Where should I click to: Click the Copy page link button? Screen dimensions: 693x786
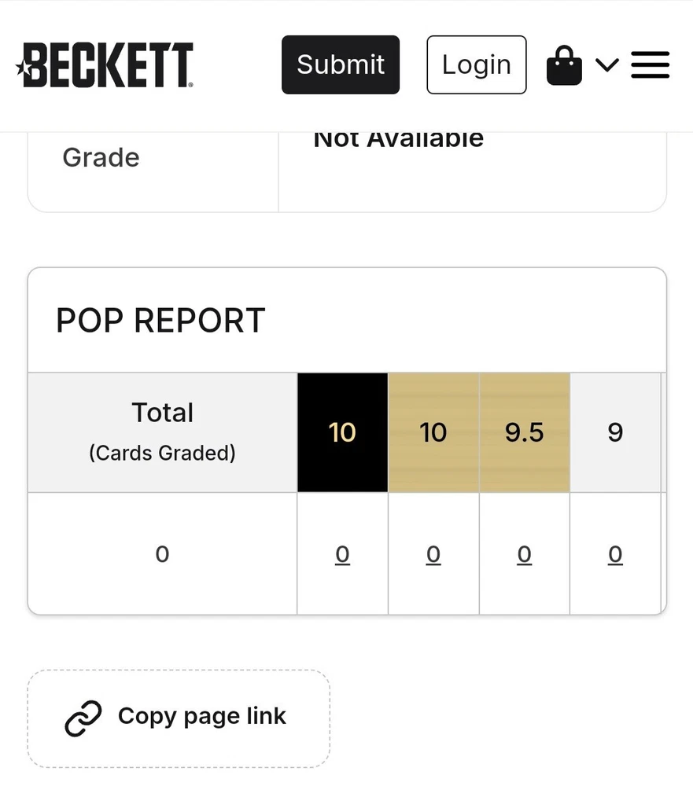click(x=179, y=717)
